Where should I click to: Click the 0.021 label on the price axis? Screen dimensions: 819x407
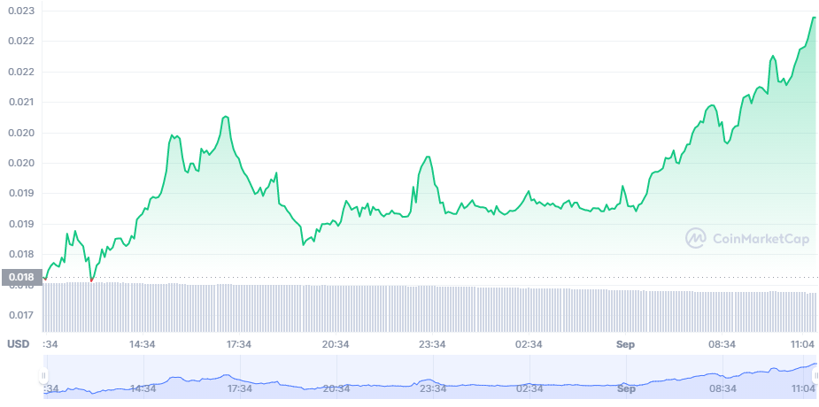point(21,102)
